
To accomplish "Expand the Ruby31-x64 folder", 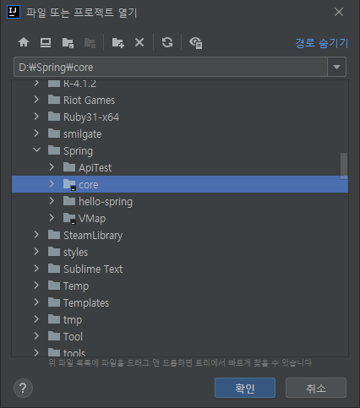I will (36, 117).
